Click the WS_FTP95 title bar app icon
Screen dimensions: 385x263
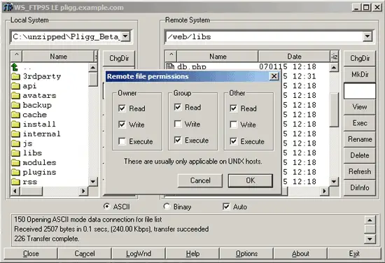click(8, 8)
